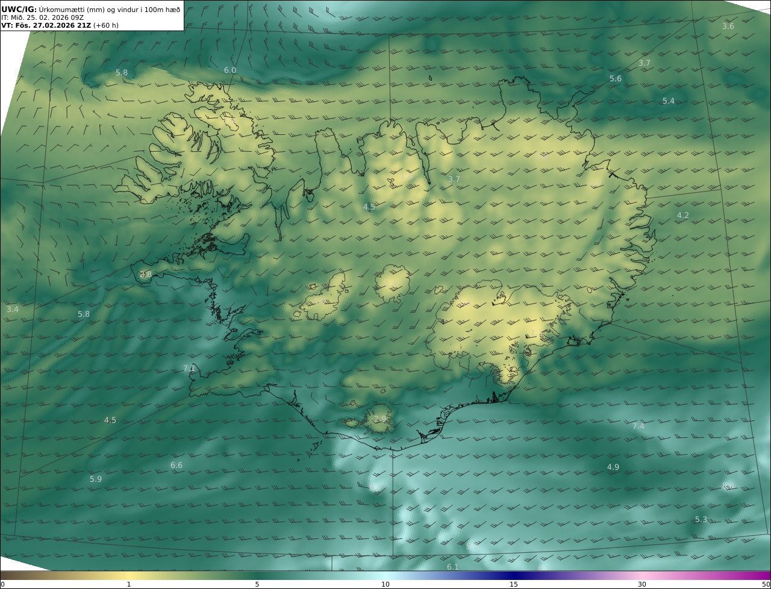Click the '3.6' value in the top-right corner
The width and height of the screenshot is (771, 589).
(728, 26)
